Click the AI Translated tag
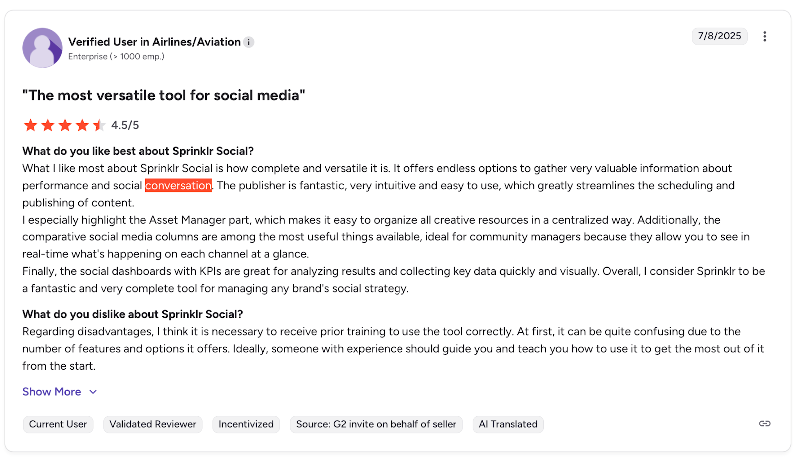Screen dimensions: 799x459 click(508, 424)
